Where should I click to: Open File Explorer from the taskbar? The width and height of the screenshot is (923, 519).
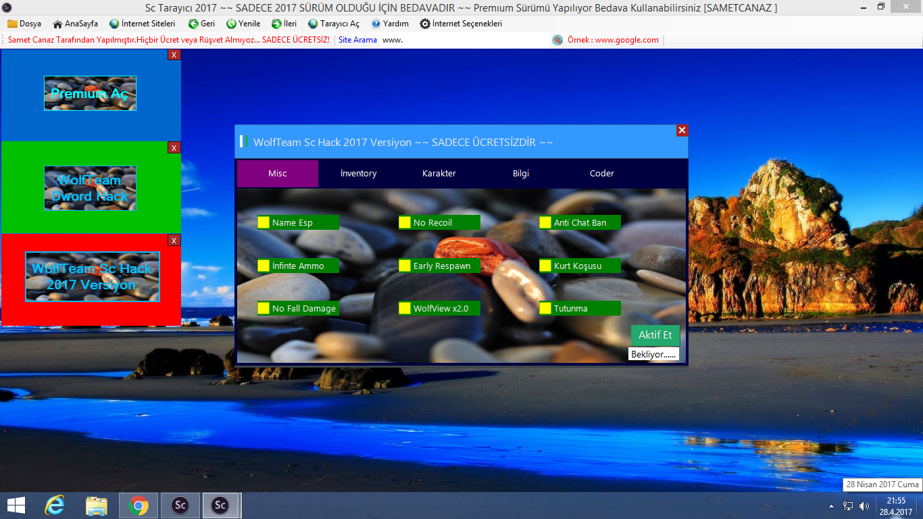[97, 505]
